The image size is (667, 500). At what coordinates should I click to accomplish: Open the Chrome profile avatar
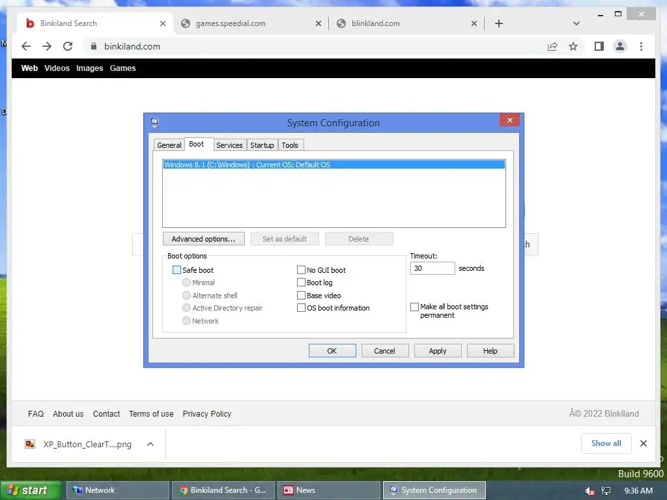[x=620, y=46]
